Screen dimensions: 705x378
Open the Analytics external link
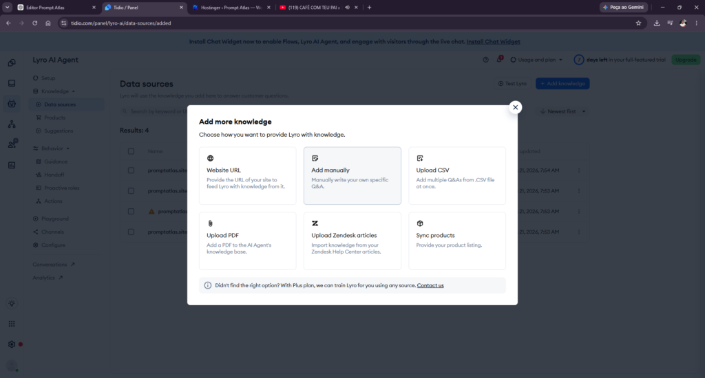(48, 278)
